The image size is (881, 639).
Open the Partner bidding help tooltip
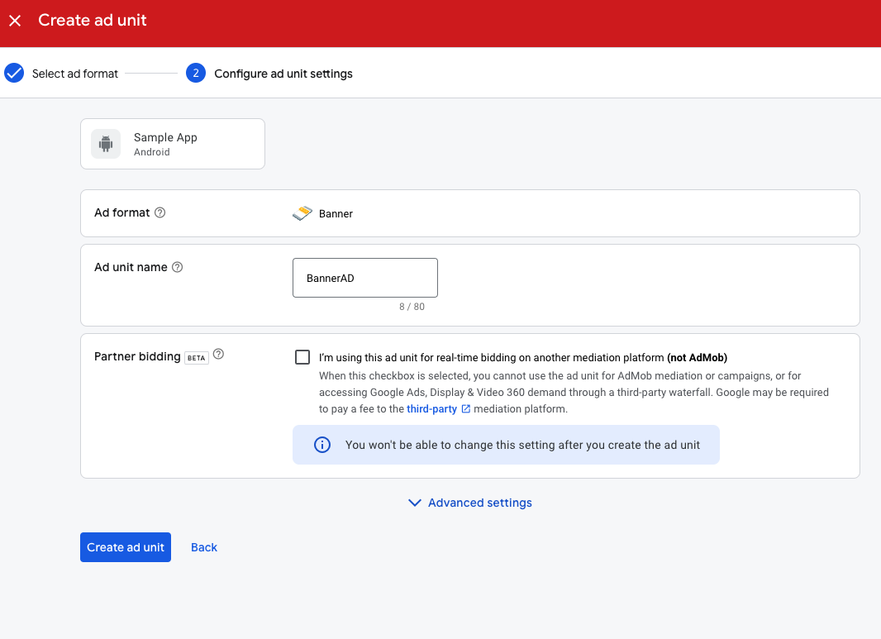pyautogui.click(x=217, y=353)
